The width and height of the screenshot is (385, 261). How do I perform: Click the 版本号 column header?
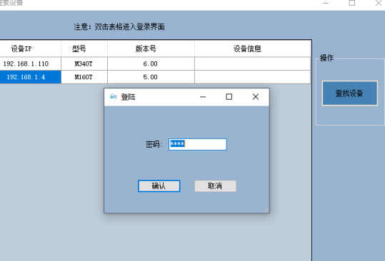[151, 48]
